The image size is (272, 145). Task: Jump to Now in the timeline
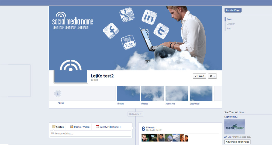229,19
